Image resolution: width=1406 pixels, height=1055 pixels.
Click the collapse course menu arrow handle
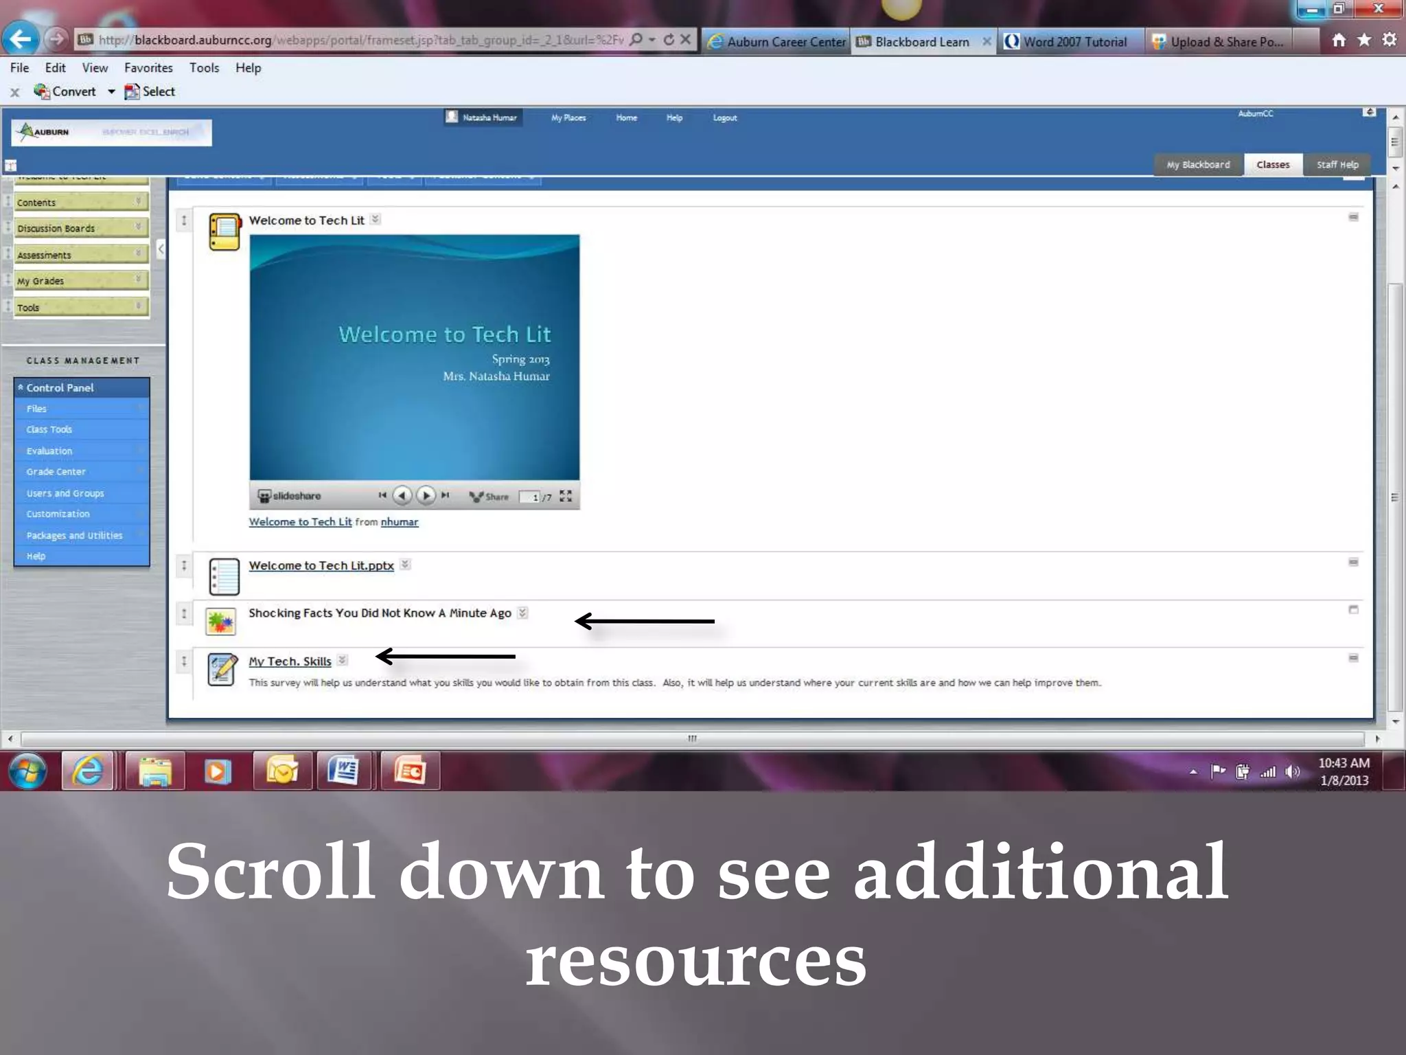pyautogui.click(x=161, y=249)
